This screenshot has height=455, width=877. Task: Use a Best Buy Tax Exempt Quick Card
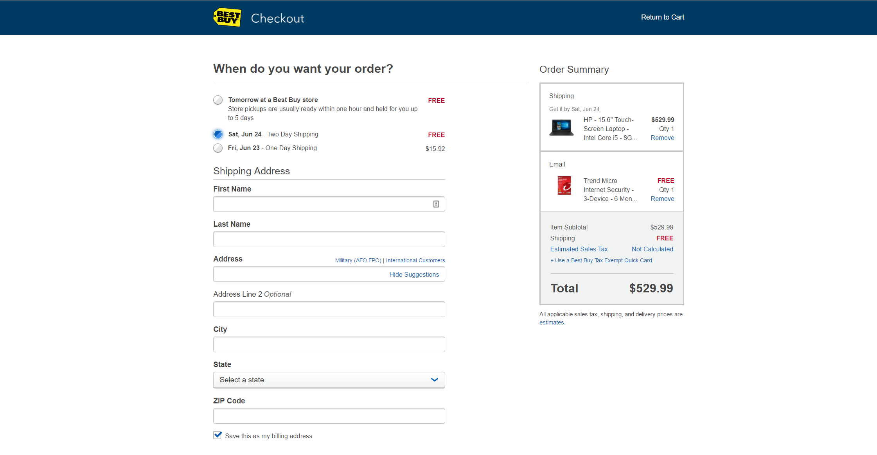pyautogui.click(x=601, y=260)
